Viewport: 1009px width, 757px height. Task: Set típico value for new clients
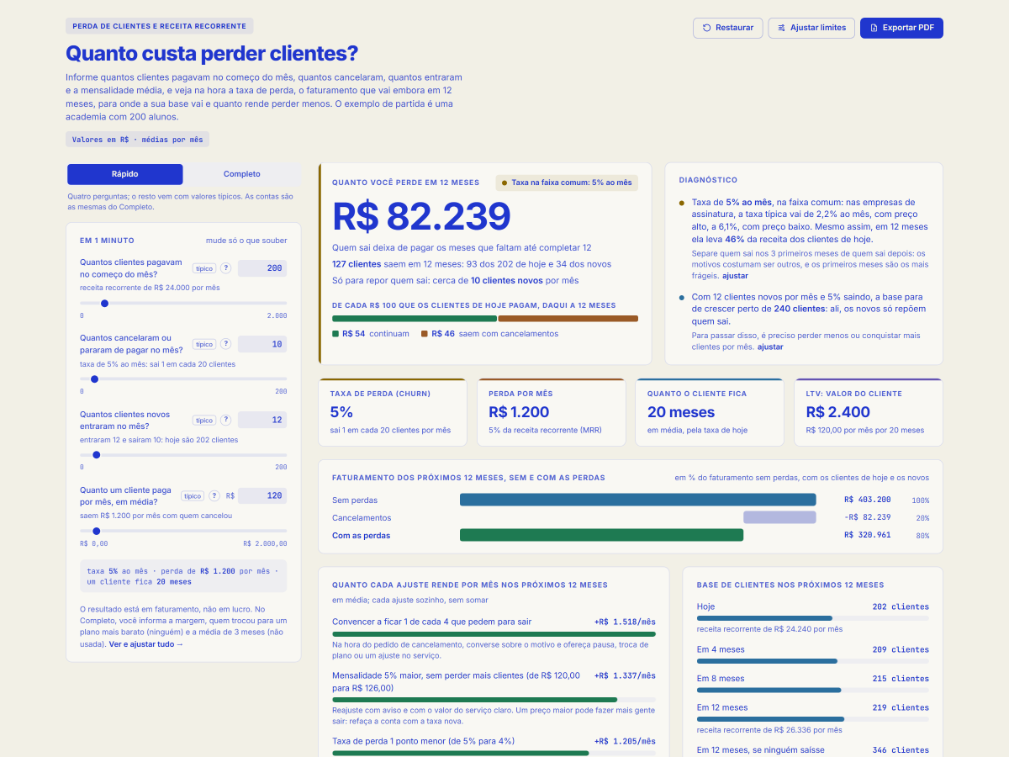coord(203,420)
